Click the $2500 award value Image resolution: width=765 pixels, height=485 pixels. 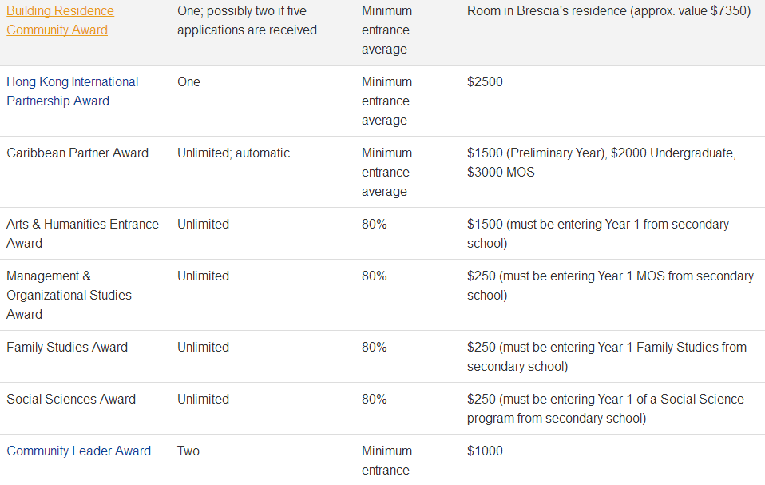click(x=485, y=81)
